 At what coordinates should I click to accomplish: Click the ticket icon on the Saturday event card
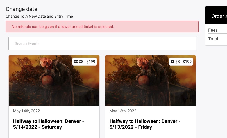[76, 62]
